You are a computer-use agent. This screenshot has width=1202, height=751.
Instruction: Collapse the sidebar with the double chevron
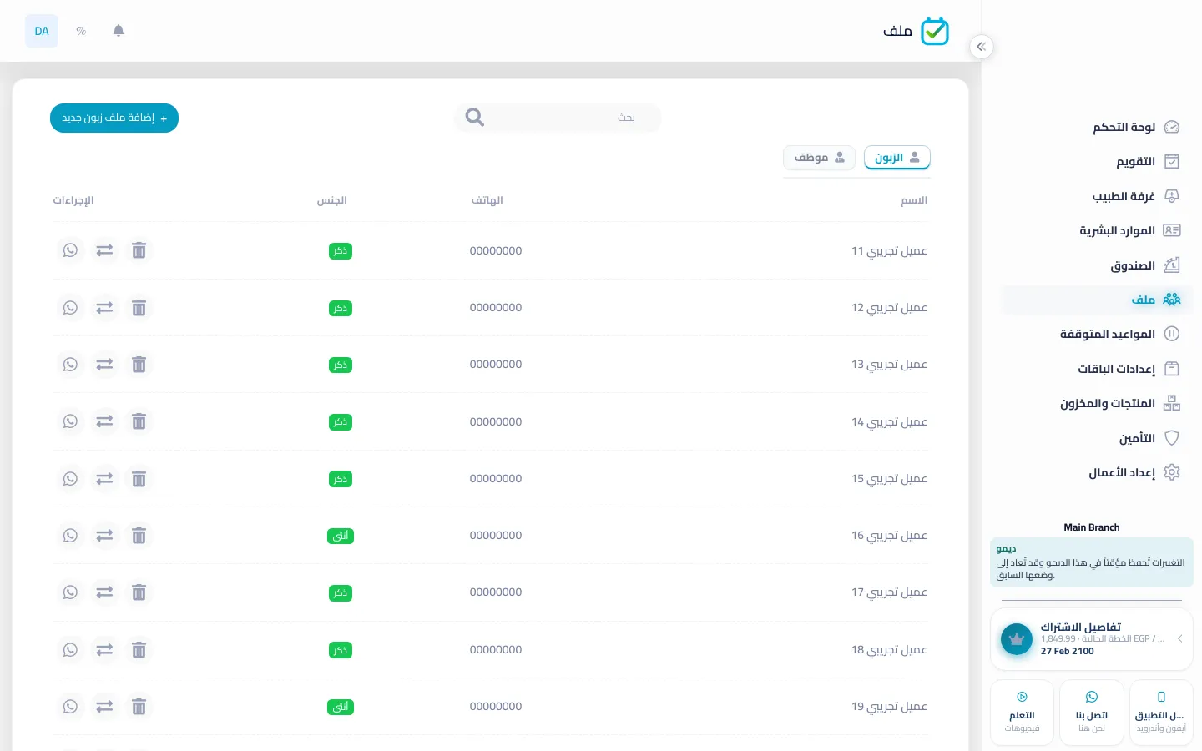[982, 47]
